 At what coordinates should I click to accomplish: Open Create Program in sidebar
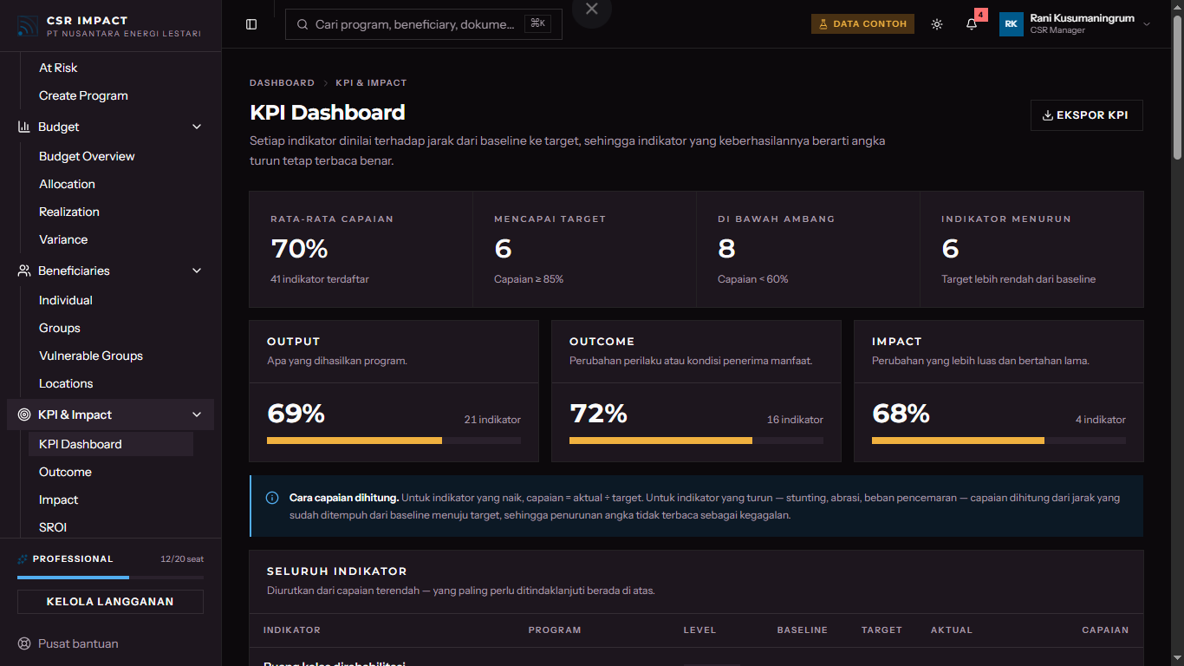[x=83, y=95]
